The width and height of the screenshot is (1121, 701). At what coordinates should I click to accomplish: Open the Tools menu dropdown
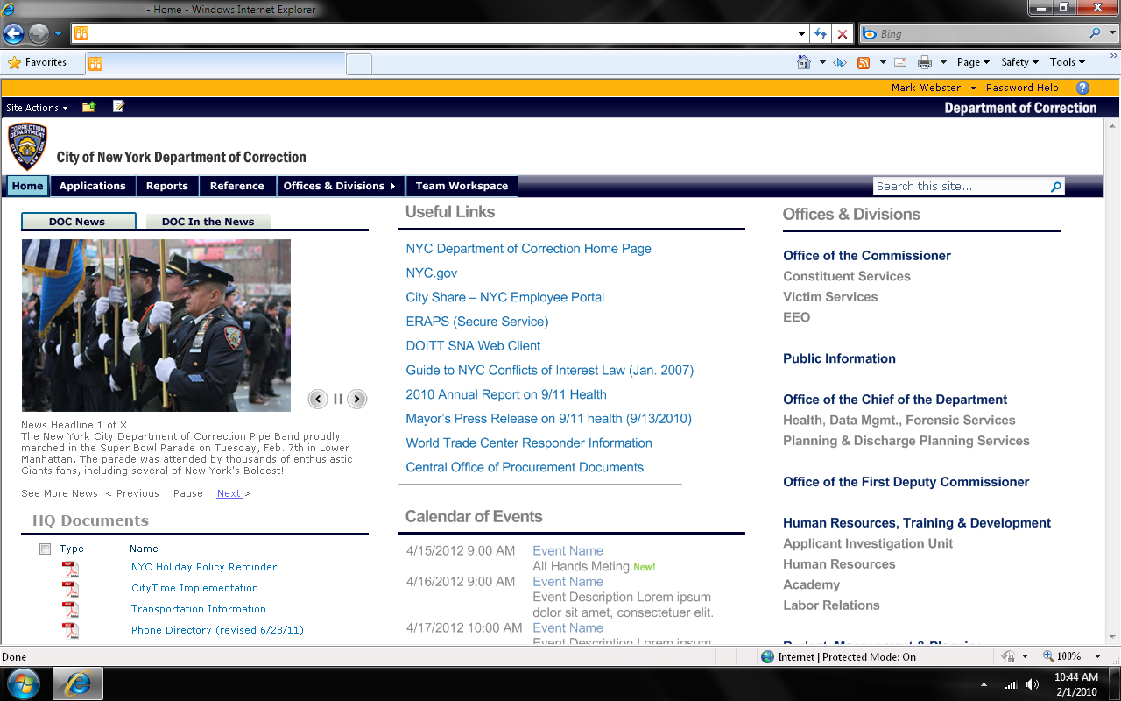[x=1068, y=62]
